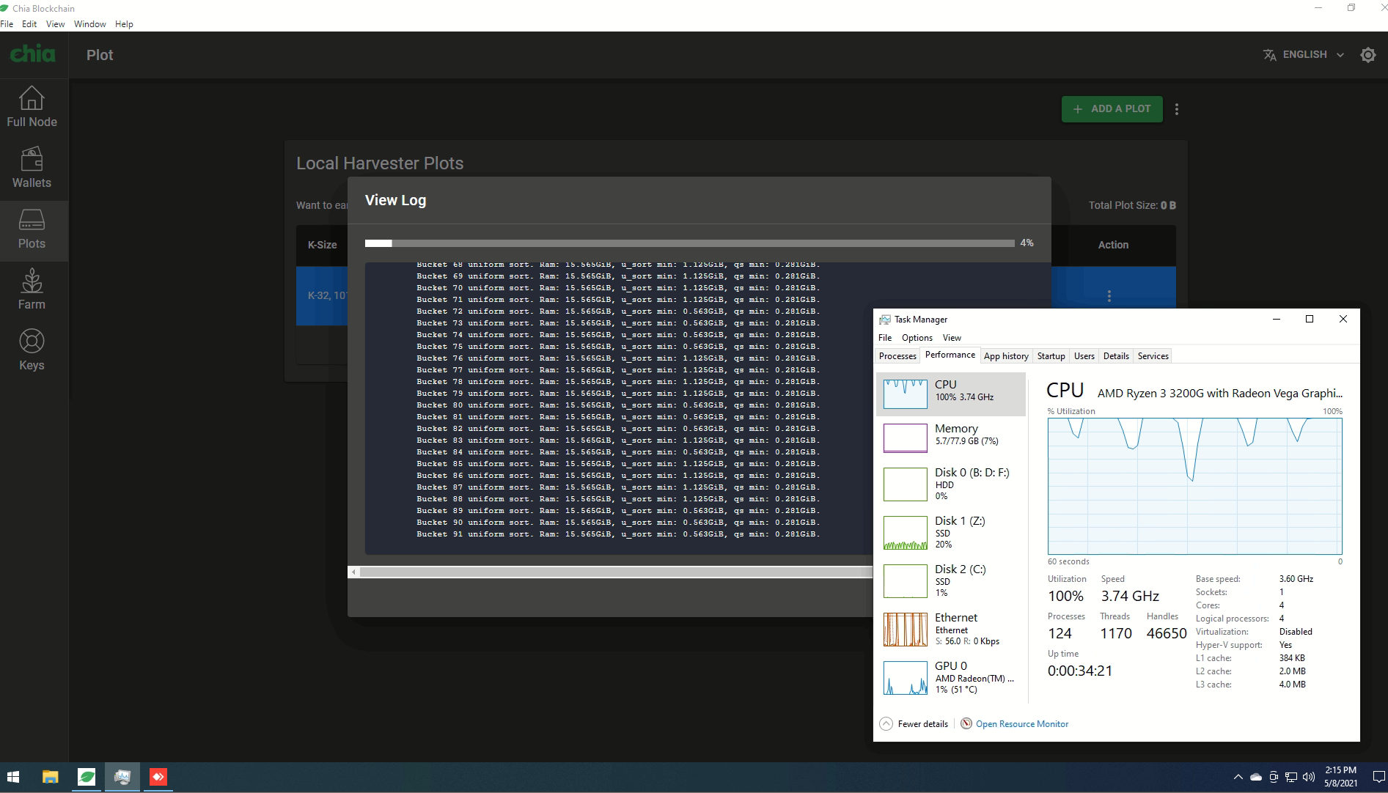
Task: Select Disk 0 (B: D: F:) item
Action: tap(951, 484)
